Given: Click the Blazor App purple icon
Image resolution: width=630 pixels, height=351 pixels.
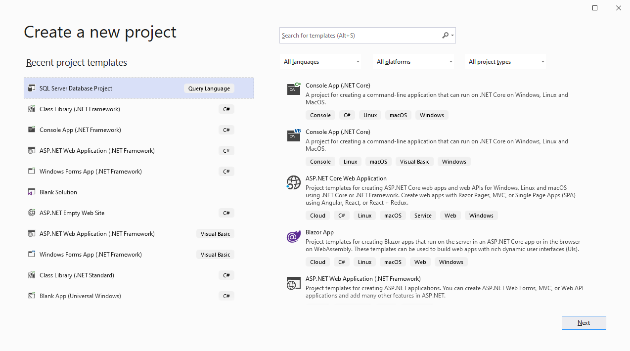Looking at the screenshot, I should click(x=294, y=237).
